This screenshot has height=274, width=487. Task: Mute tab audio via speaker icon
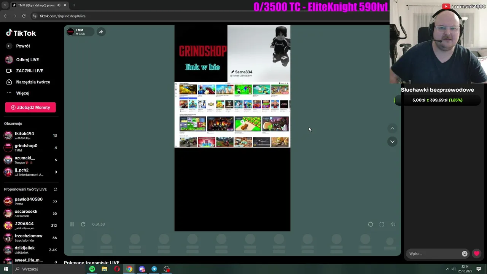59,5
